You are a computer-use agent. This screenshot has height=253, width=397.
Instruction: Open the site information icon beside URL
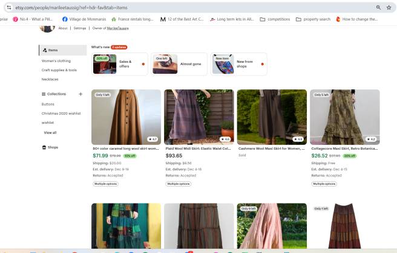click(9, 7)
